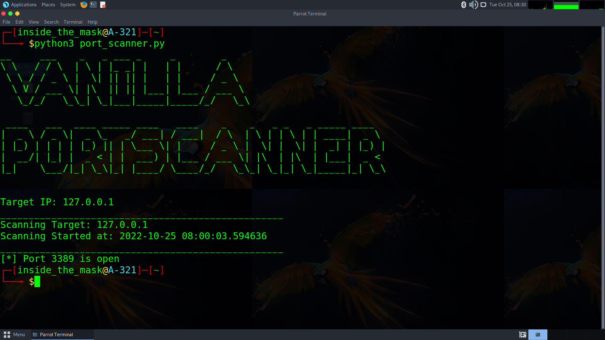Image resolution: width=605 pixels, height=340 pixels.
Task: Click the VANILLA ASCII art banner
Action: click(125, 82)
